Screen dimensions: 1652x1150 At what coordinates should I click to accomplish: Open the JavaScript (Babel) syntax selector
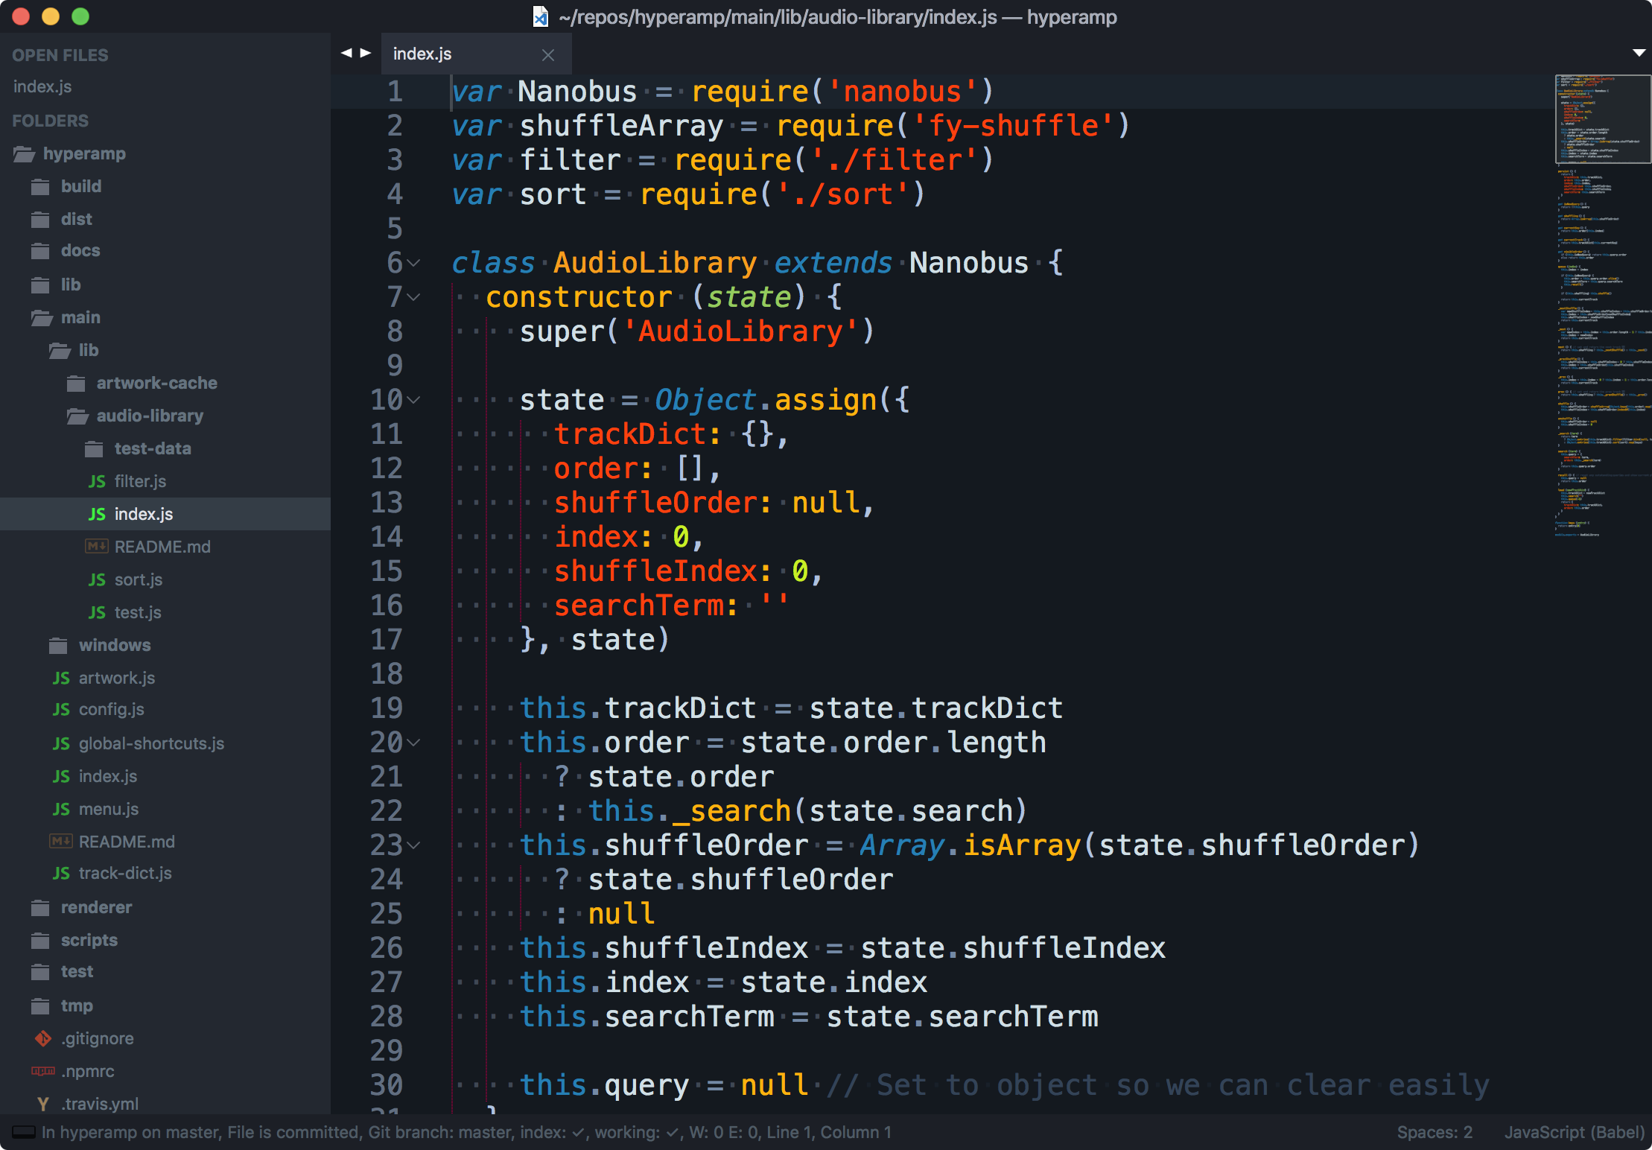coord(1574,1131)
